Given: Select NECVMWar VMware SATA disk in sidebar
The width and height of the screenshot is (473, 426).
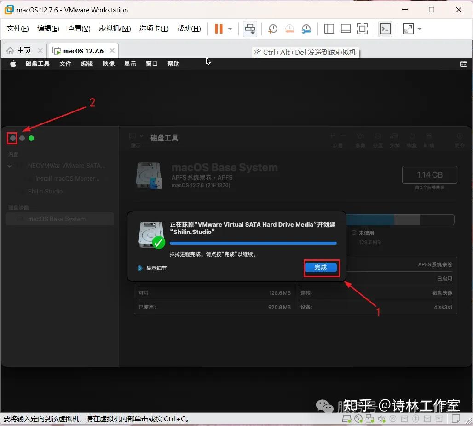Looking at the screenshot, I should [66, 166].
